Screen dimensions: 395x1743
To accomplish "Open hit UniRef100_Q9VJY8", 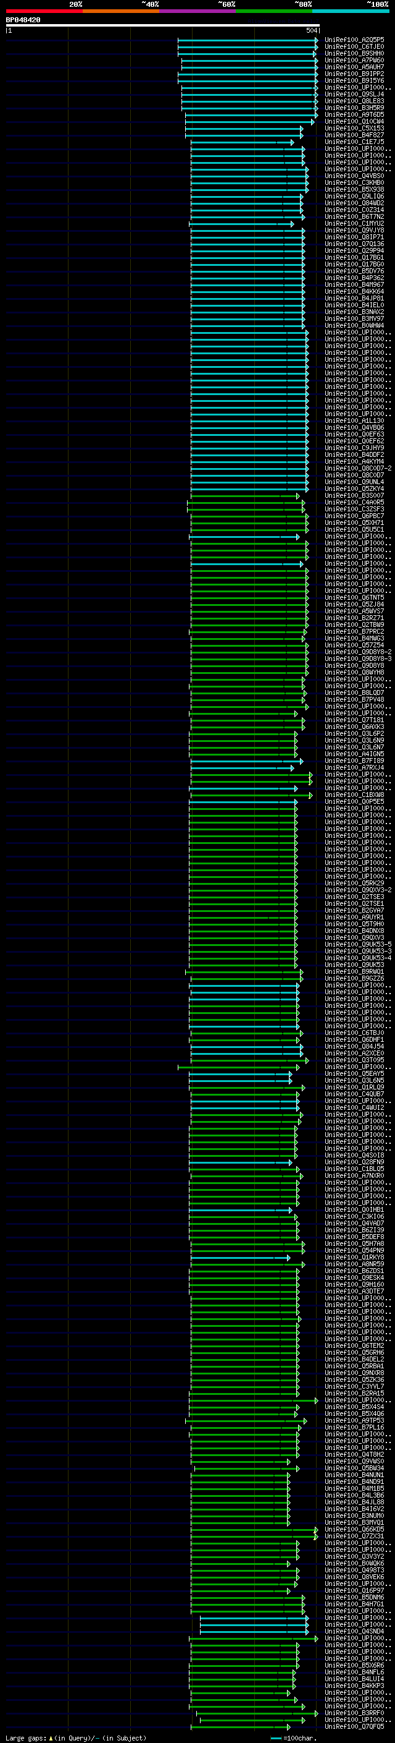I will coord(354,230).
